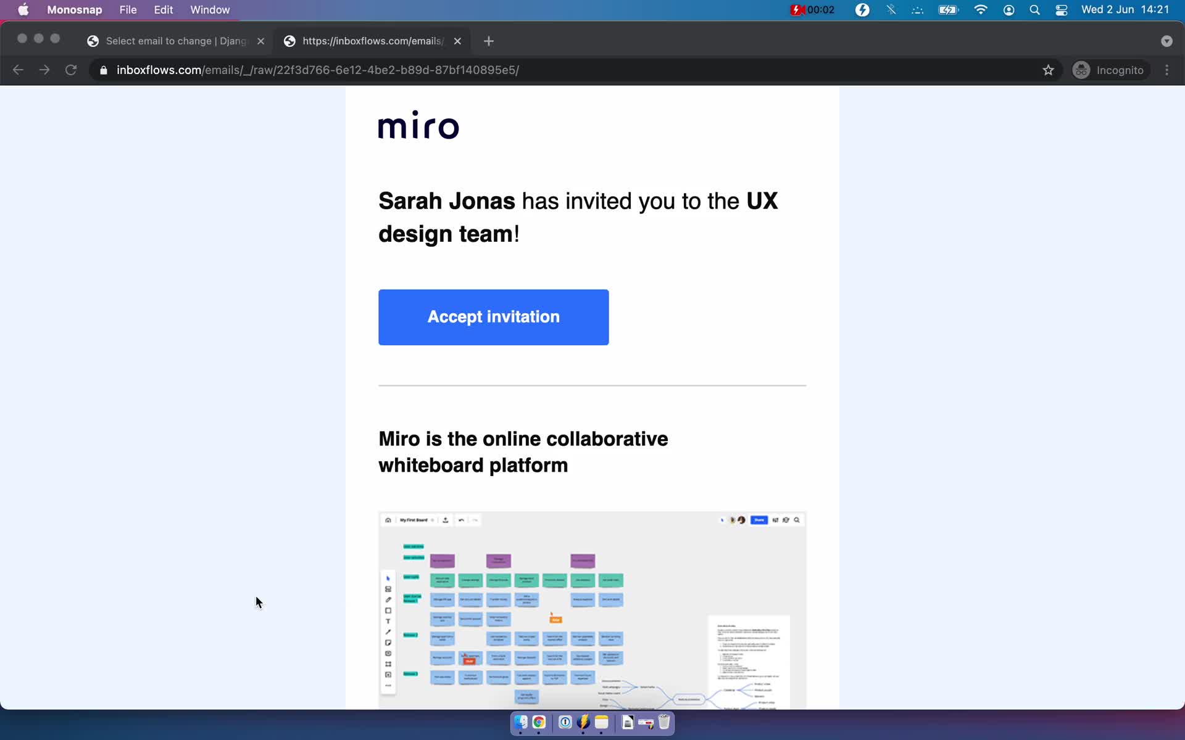
Task: Open the battery status menu
Action: [948, 10]
